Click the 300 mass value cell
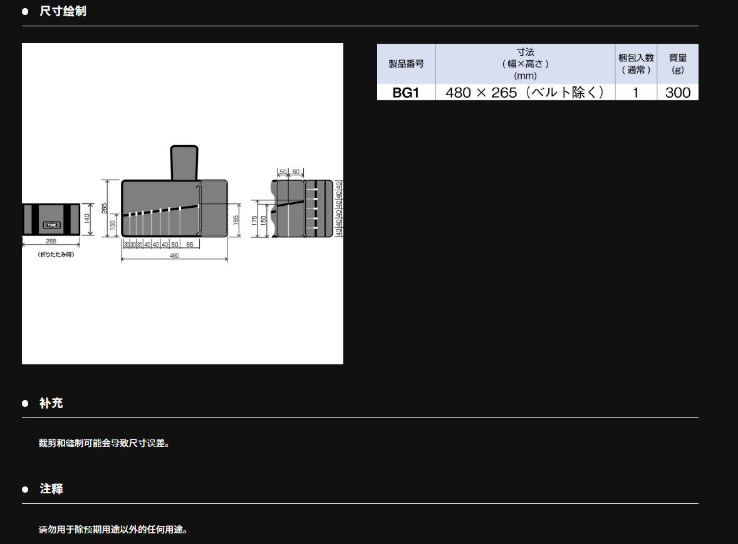This screenshot has height=544, width=738. [x=677, y=93]
